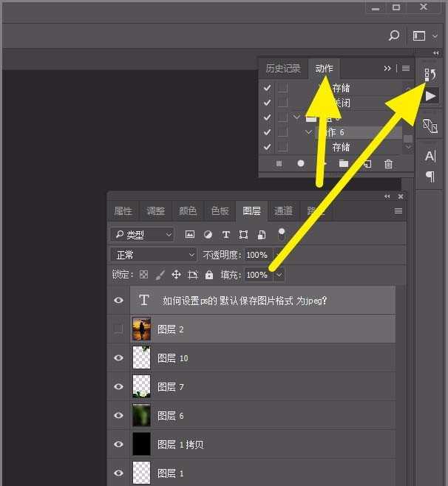This screenshot has width=448, height=486.
Task: Select 图层 2 sunset thumbnail
Action: 141,329
